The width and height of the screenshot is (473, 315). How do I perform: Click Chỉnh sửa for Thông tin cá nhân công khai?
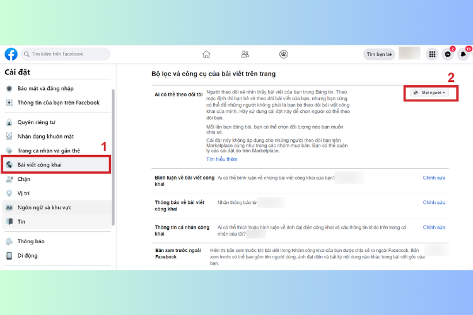434,227
